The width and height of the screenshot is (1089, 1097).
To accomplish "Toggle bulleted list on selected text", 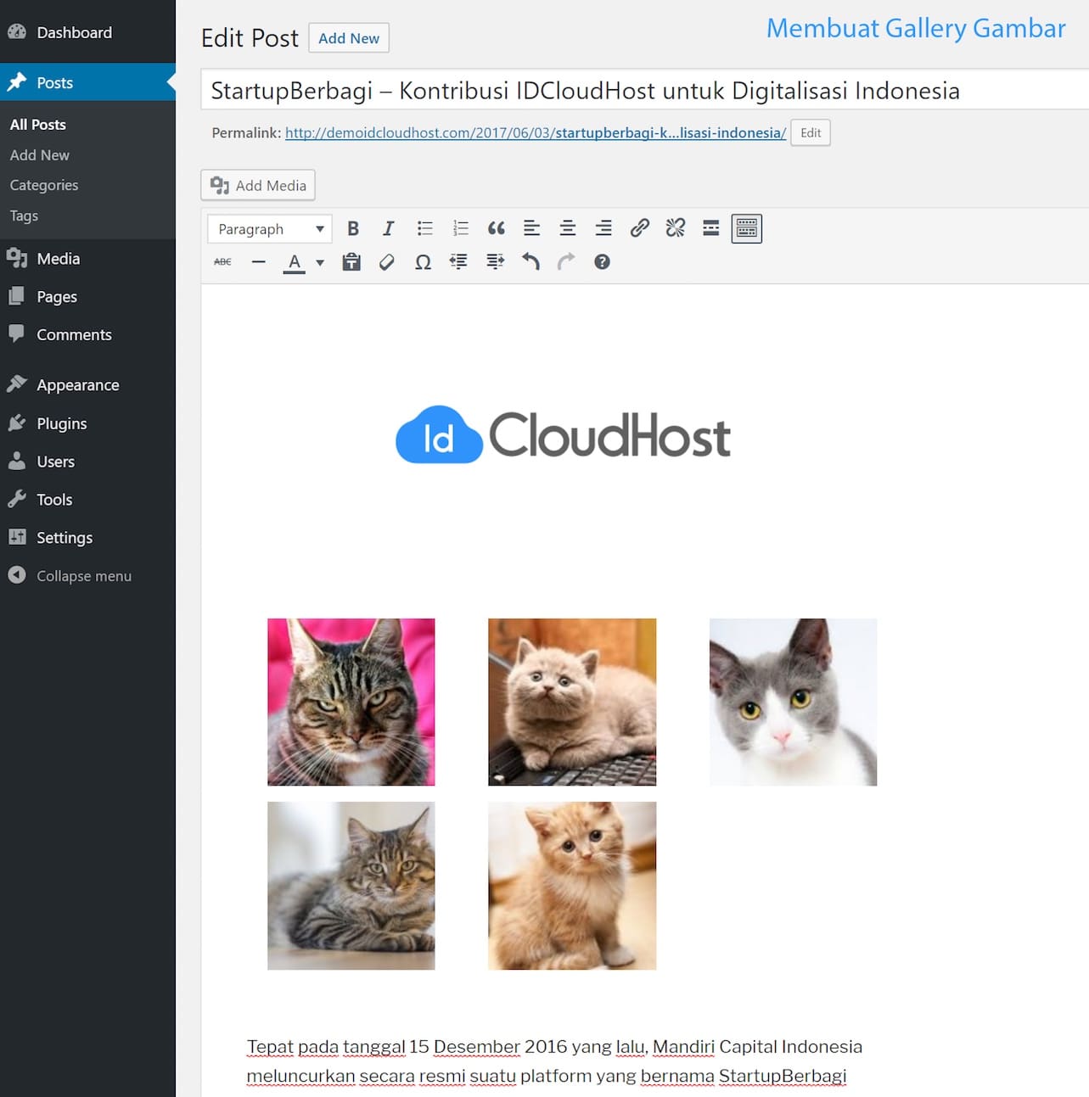I will coord(424,228).
